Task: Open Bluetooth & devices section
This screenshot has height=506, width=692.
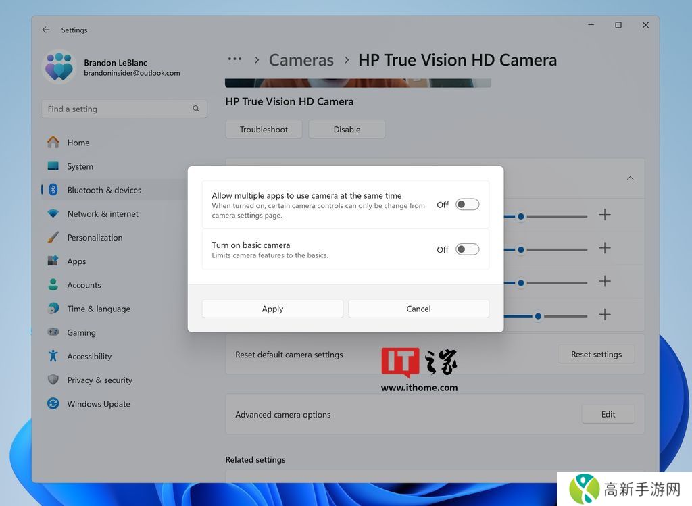Action: click(x=104, y=191)
